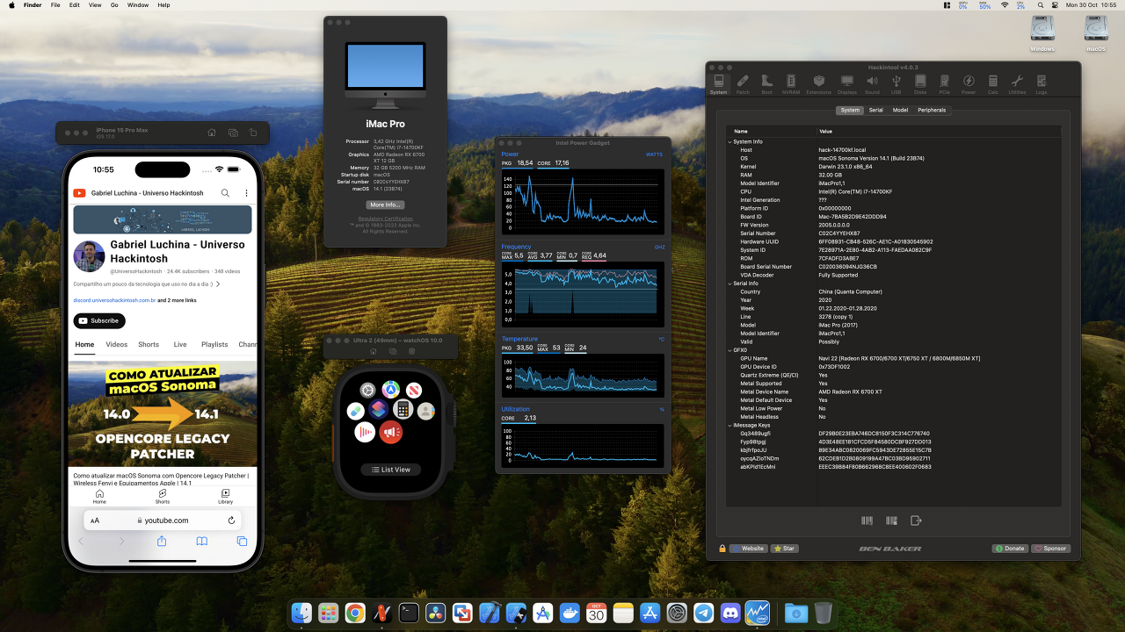This screenshot has height=632, width=1125.
Task: Open the calculator app on the watch simulator
Action: coord(403,409)
